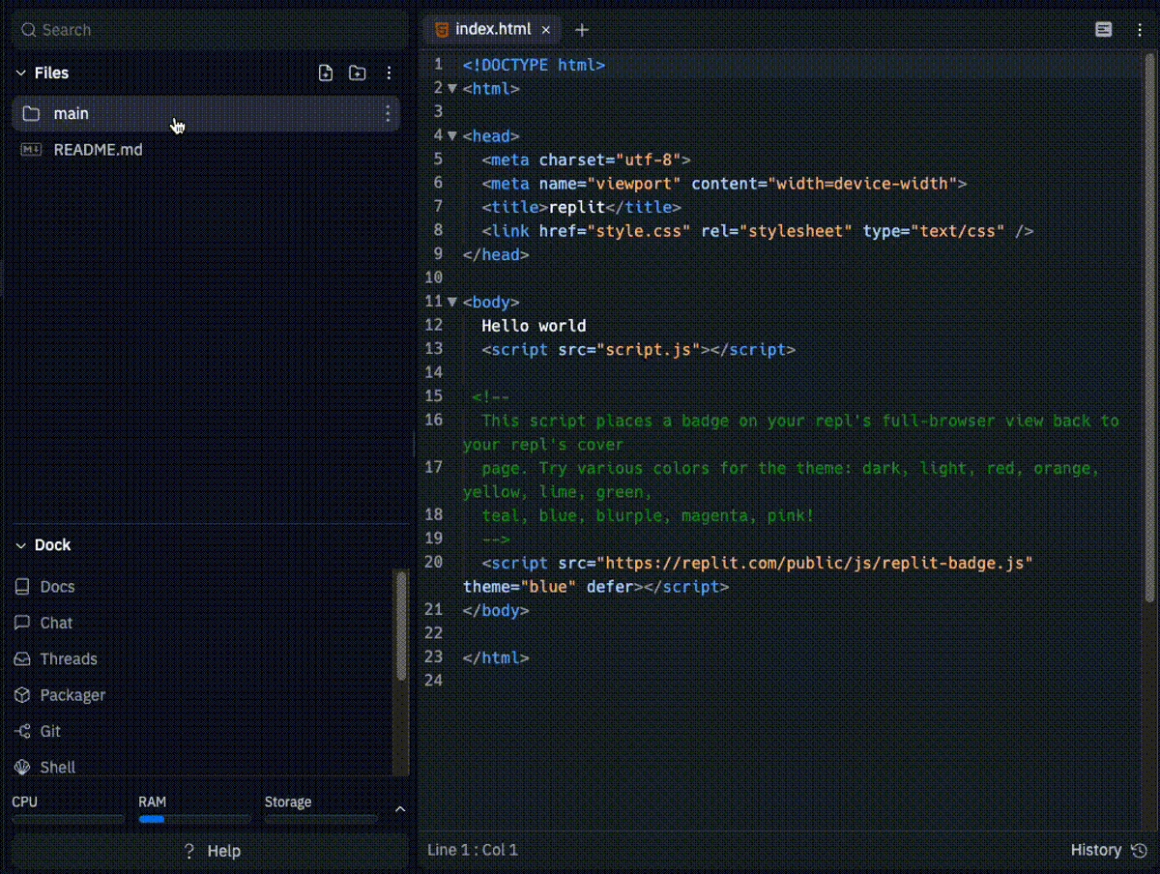Click the Dock panel scrollbar
The width and height of the screenshot is (1160, 874).
401,626
